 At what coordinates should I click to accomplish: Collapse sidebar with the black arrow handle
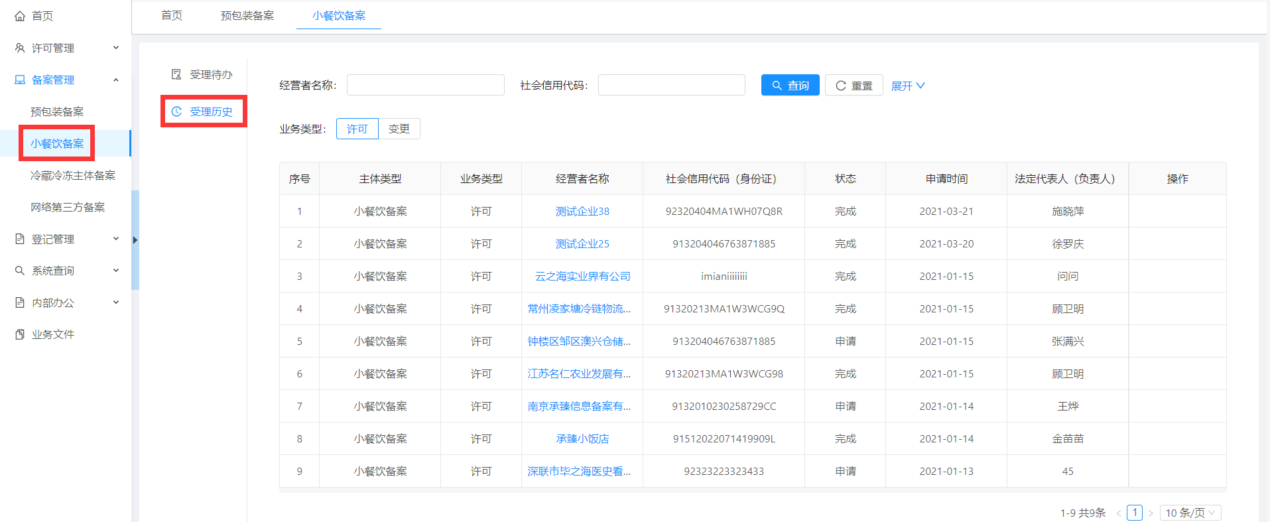135,240
